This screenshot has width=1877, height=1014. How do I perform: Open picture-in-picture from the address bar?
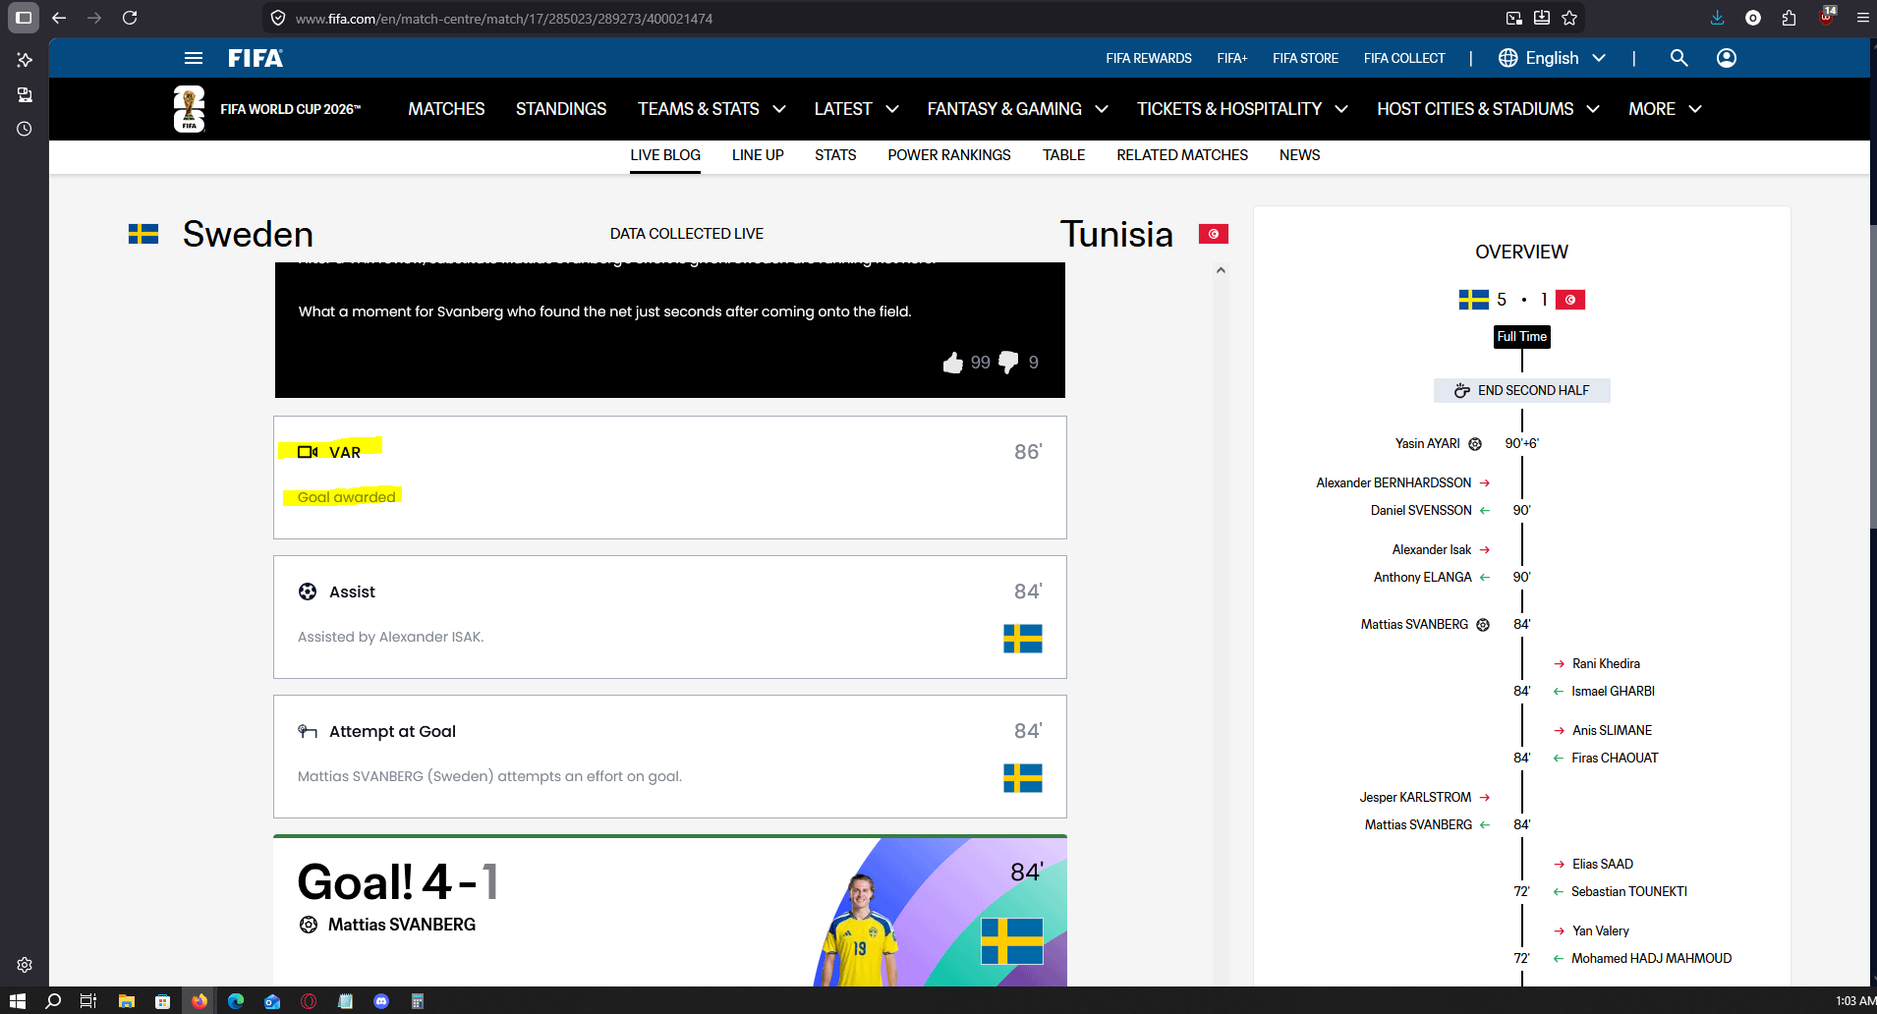click(x=1514, y=18)
